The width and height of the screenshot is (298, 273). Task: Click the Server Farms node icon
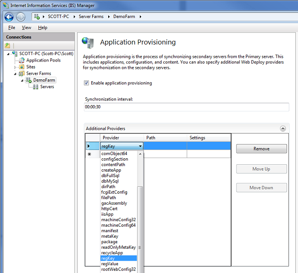tap(22, 73)
